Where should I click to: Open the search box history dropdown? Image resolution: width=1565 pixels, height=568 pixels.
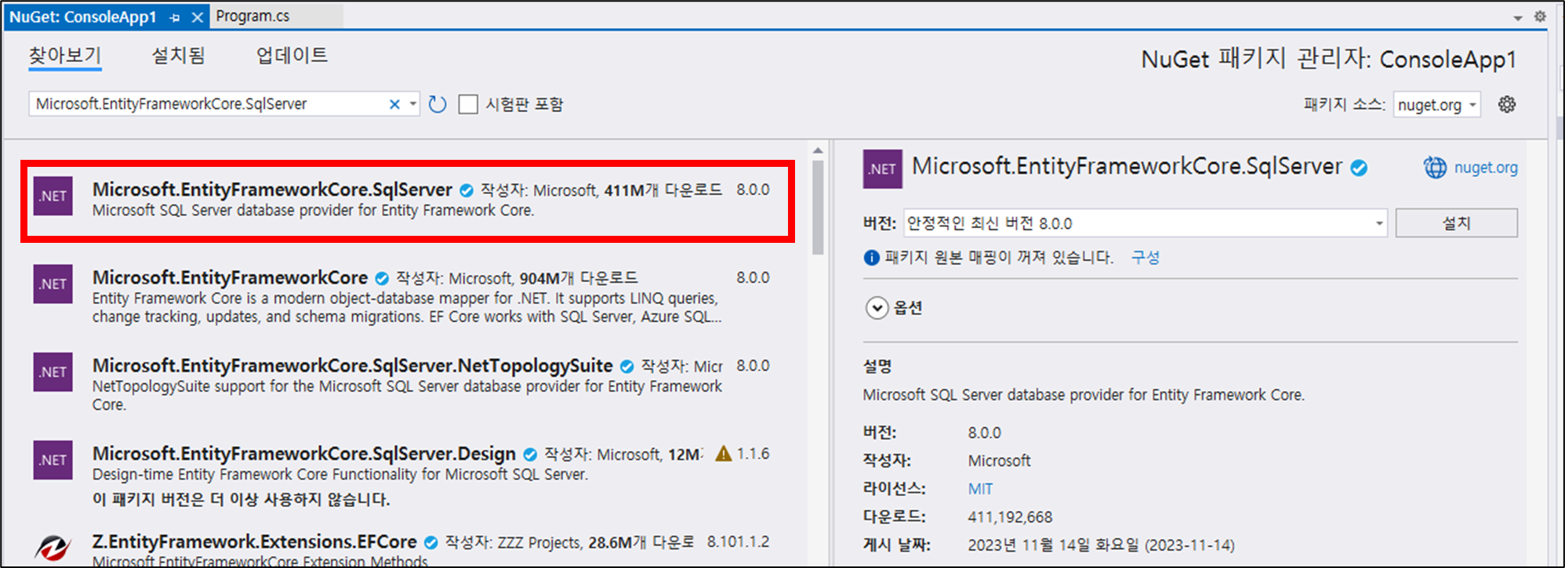click(x=413, y=104)
